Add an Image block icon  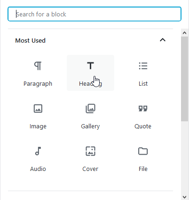coord(38,108)
